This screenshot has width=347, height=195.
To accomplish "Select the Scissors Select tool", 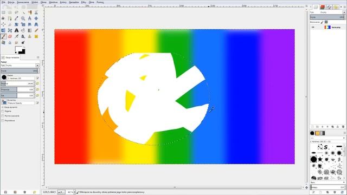I will tap(36, 12).
